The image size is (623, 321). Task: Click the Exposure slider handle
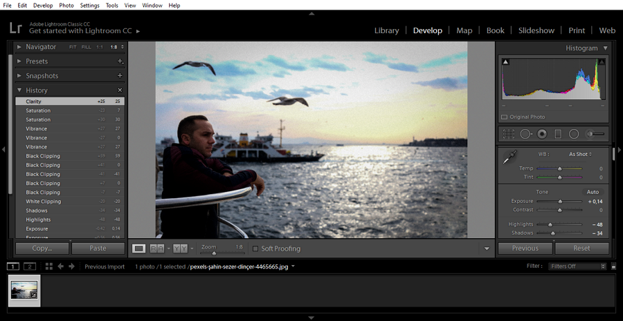(560, 201)
